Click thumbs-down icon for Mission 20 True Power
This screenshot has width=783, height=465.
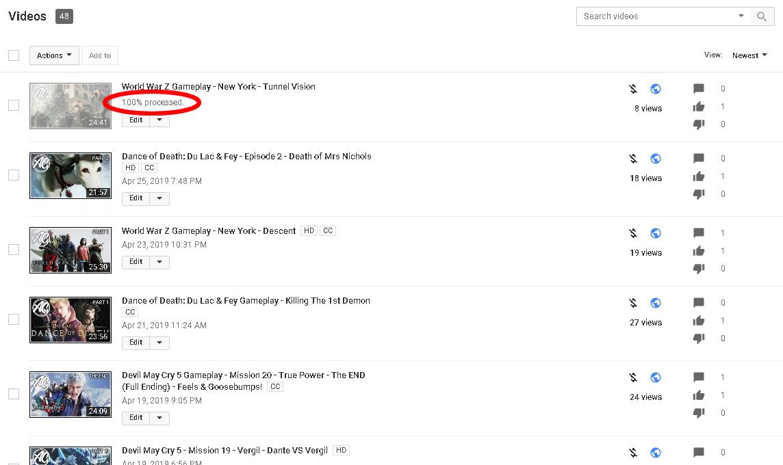coord(699,412)
